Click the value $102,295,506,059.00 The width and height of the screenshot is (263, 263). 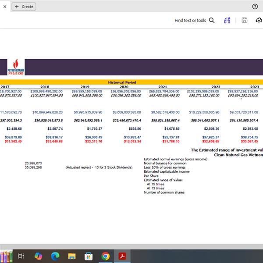(x=203, y=91)
